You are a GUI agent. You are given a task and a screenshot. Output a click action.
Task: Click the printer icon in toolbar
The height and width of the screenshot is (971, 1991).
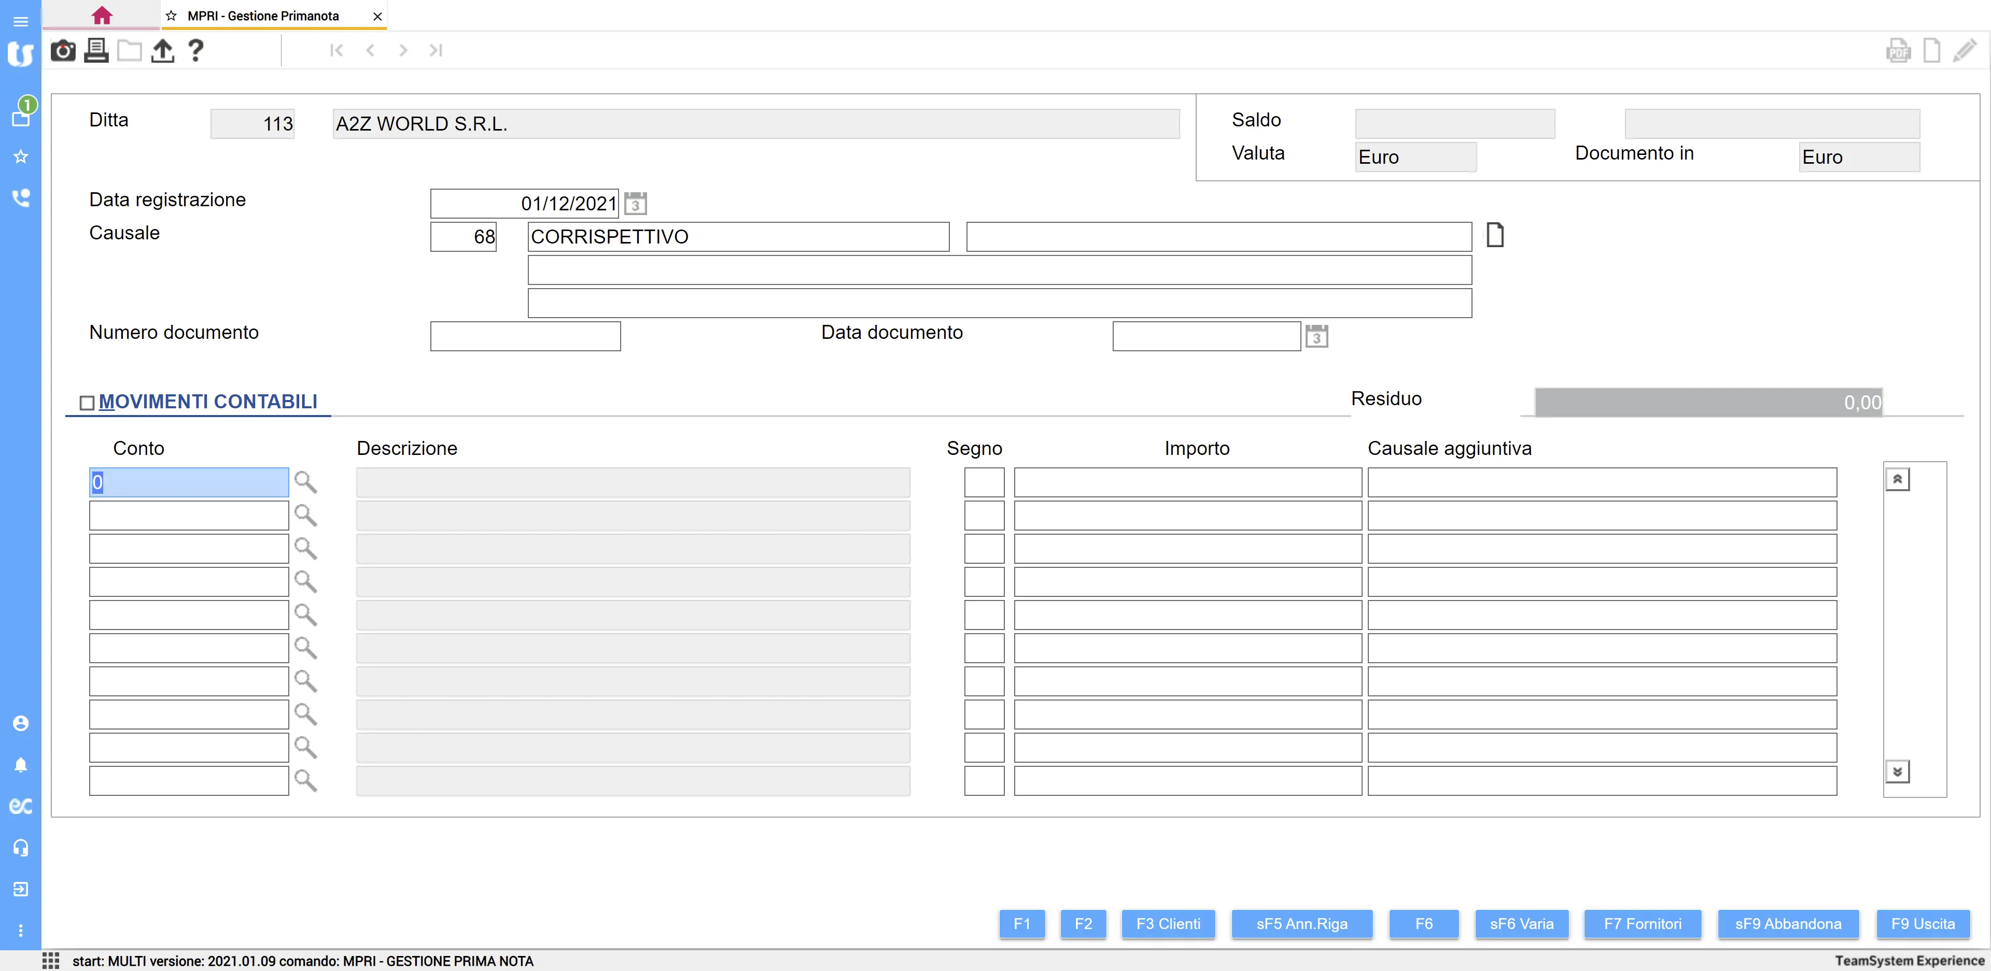click(x=96, y=51)
